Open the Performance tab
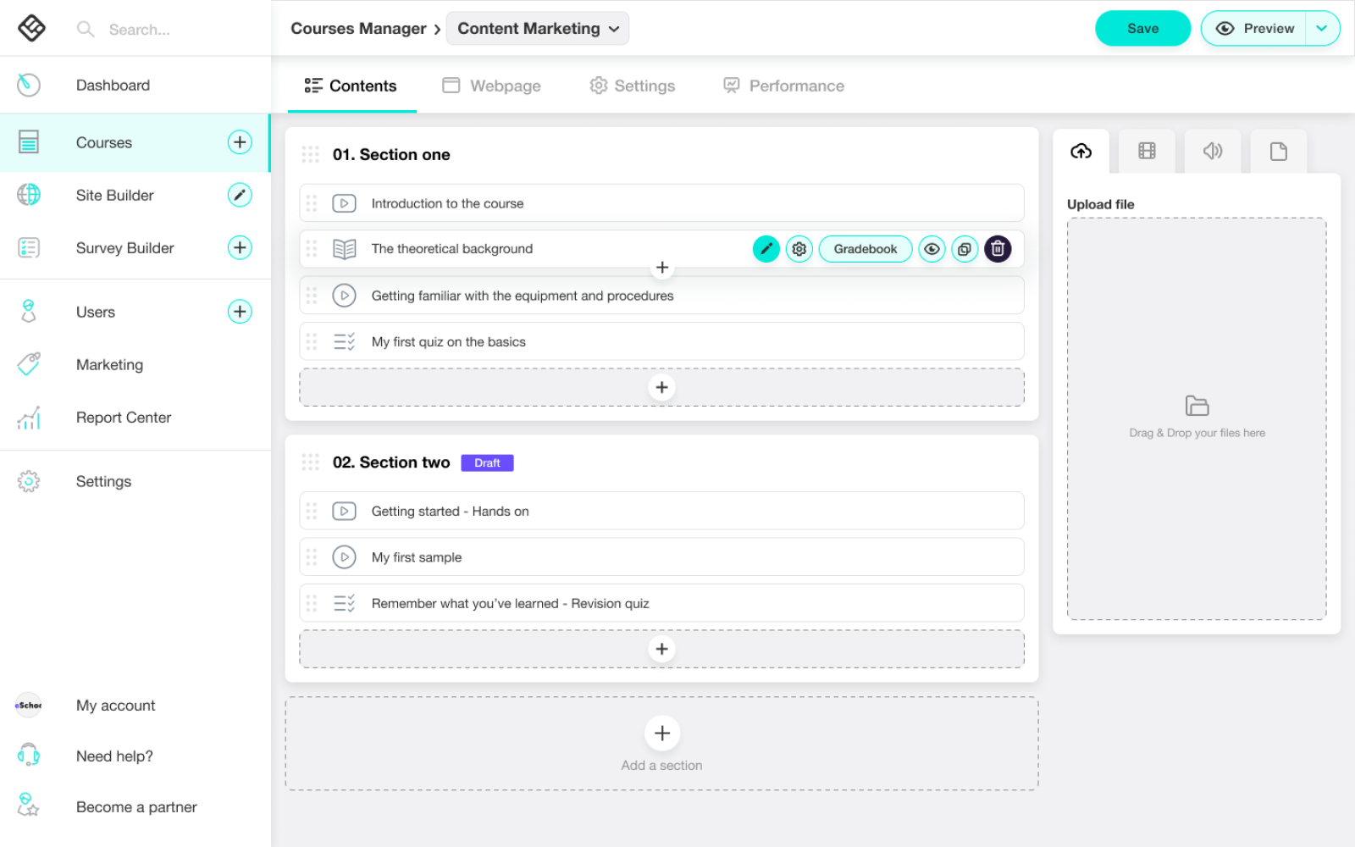1355x847 pixels. 783,86
